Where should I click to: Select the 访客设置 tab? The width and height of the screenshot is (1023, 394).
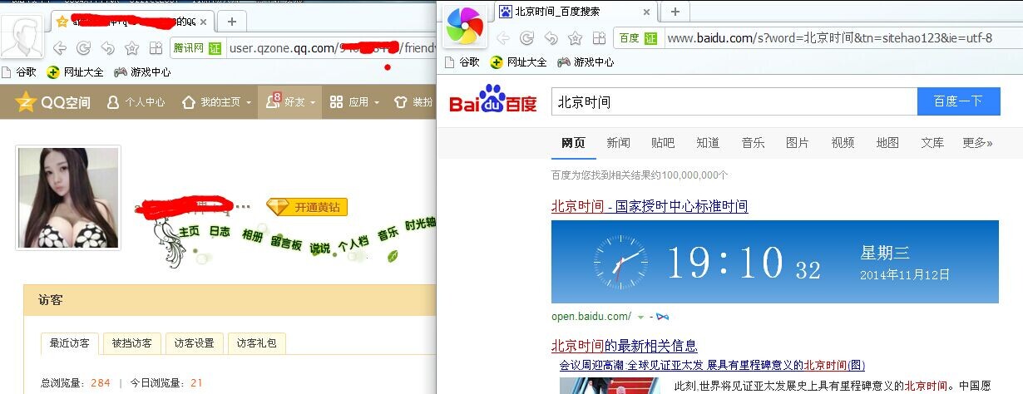coord(194,342)
